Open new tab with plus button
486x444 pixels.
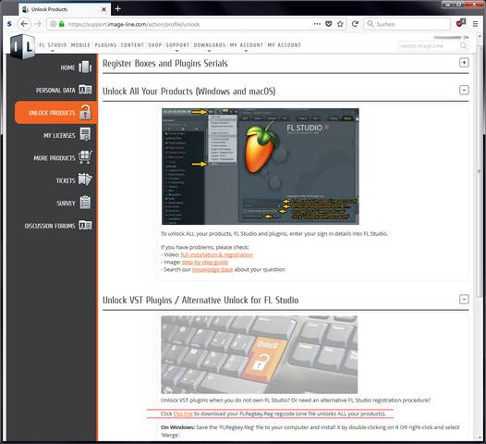coord(117,8)
